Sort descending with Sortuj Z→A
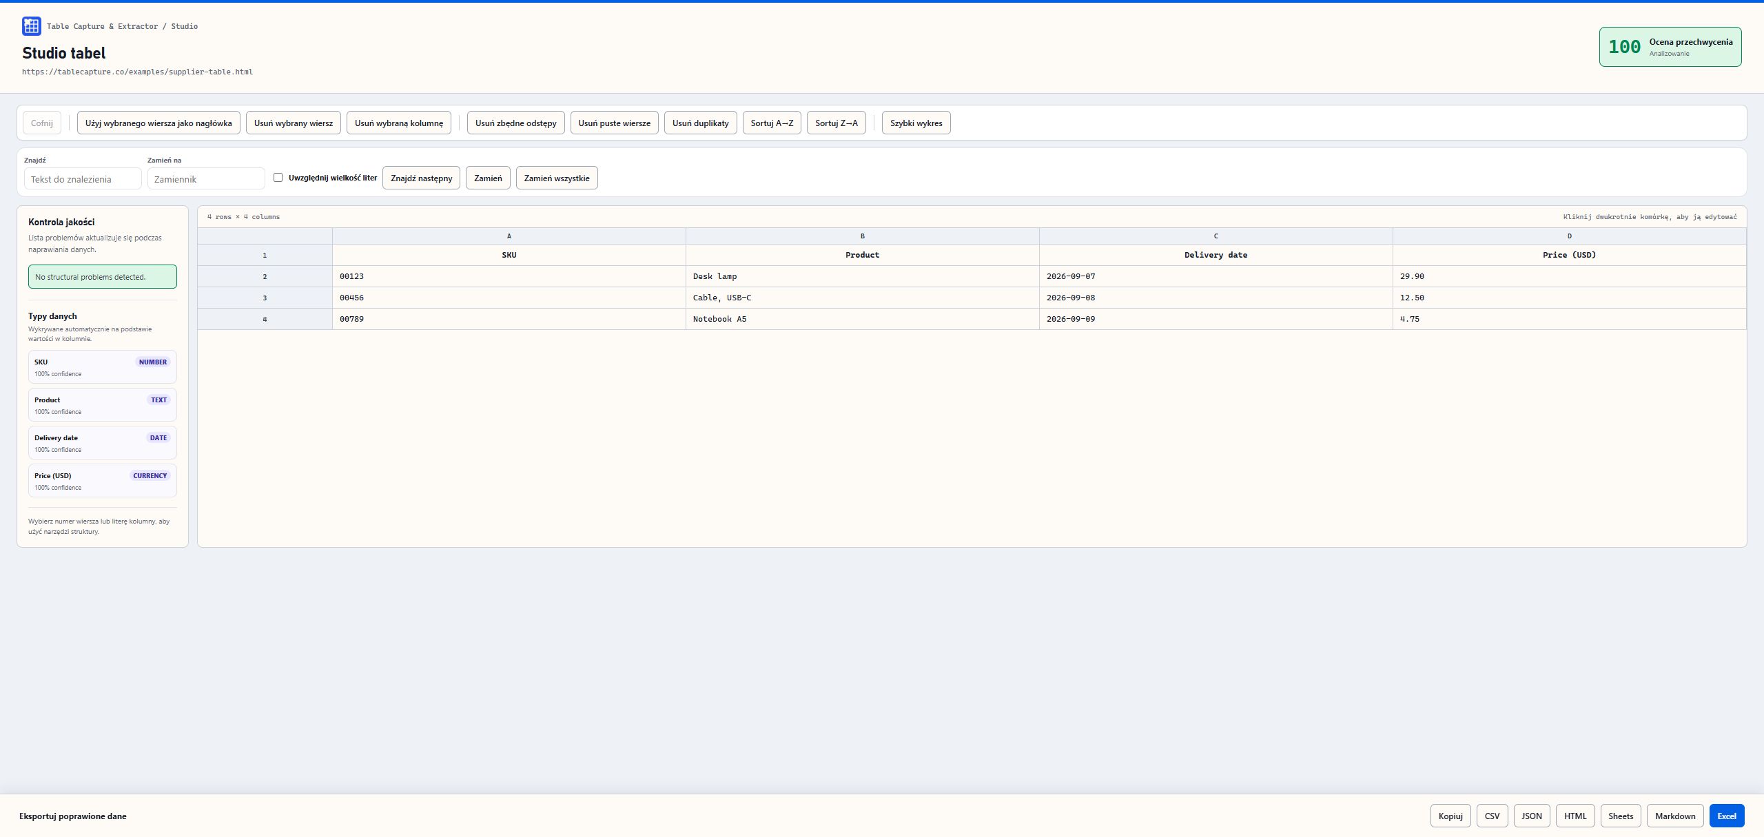 pyautogui.click(x=837, y=123)
